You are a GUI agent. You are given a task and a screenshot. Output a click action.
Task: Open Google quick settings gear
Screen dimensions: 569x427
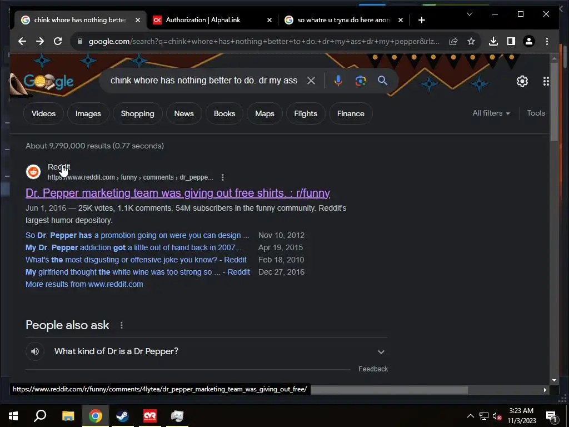coord(522,81)
